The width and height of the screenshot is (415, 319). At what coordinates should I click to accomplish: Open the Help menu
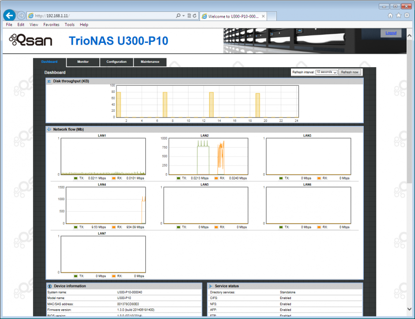84,25
